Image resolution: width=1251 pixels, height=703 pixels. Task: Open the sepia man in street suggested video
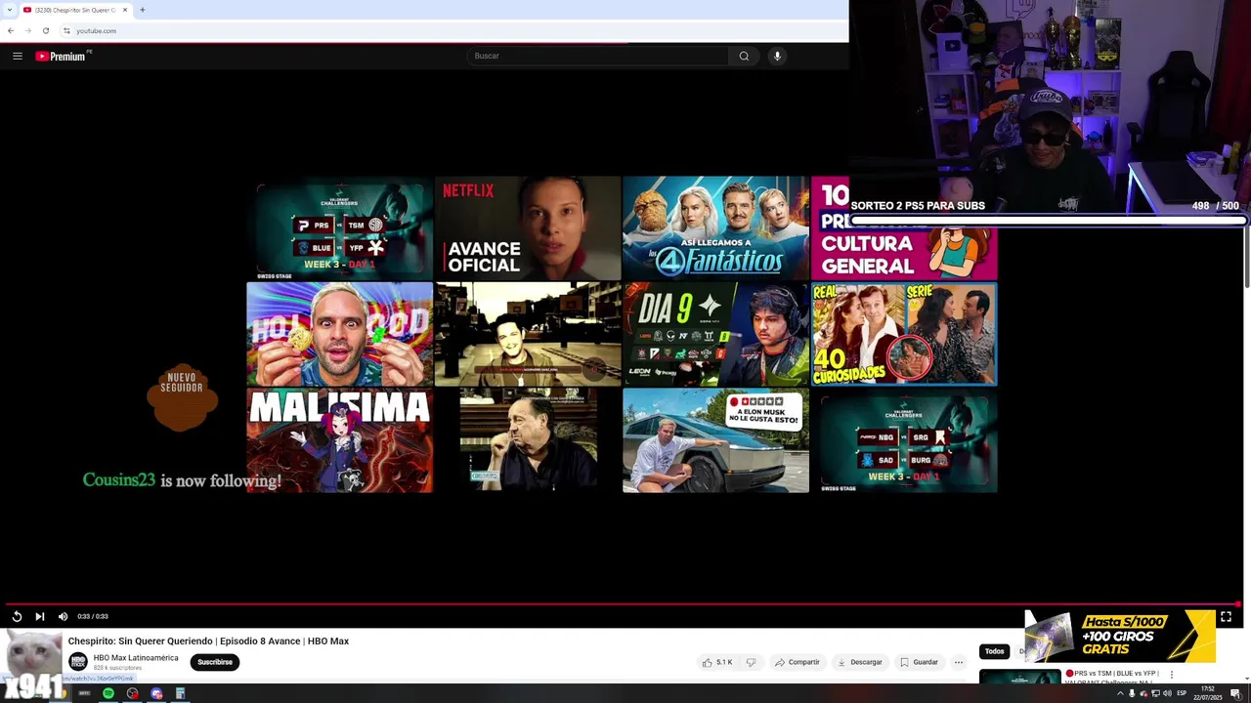[x=528, y=334]
